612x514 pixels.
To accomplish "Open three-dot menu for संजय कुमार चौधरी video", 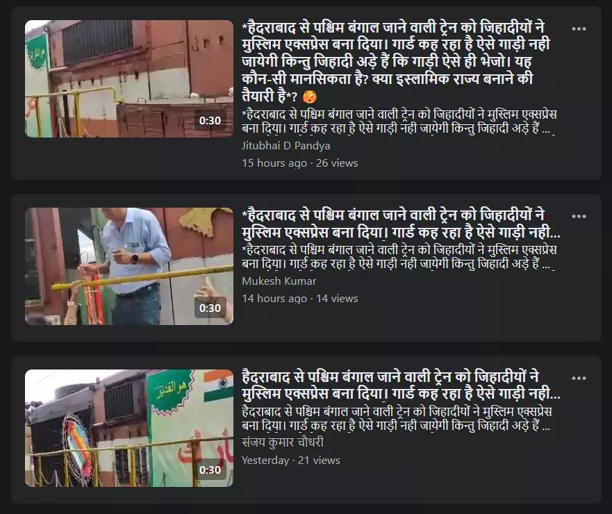I will click(x=579, y=378).
